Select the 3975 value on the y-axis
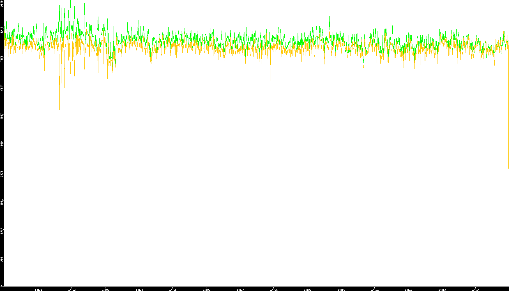This screenshot has width=509, height=291. [2, 173]
